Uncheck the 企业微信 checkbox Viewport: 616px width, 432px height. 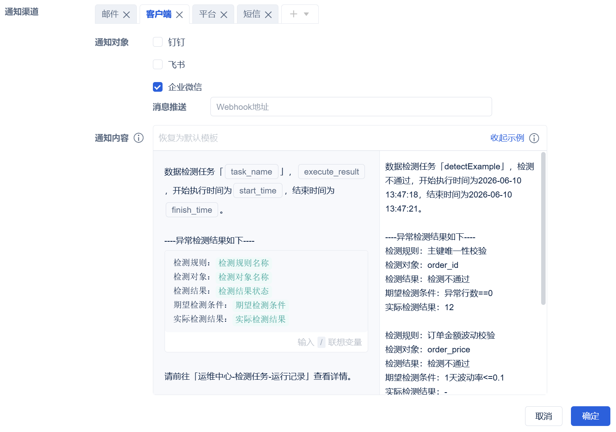click(158, 87)
